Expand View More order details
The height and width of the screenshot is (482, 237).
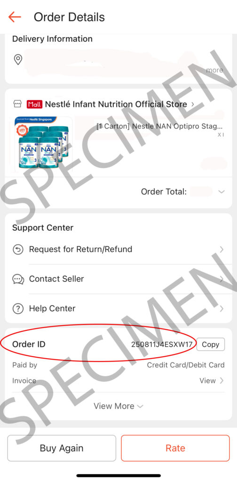(118, 406)
